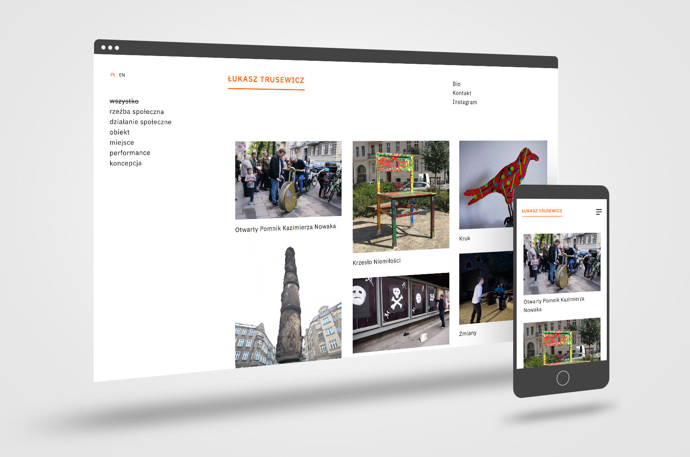Open the hamburger menu on mobile

[599, 212]
